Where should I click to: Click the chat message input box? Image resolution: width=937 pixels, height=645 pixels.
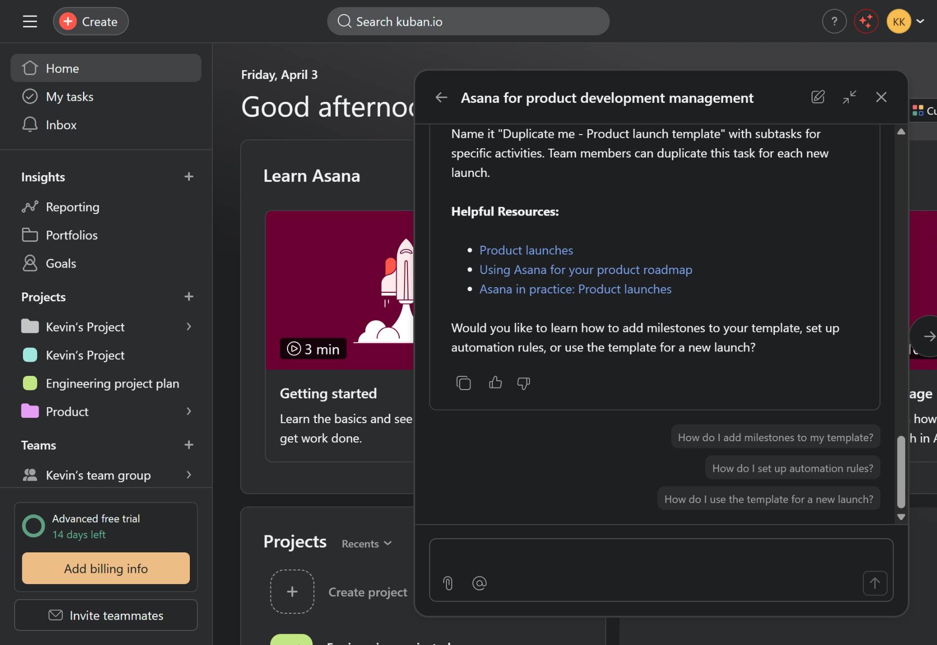[x=661, y=569]
